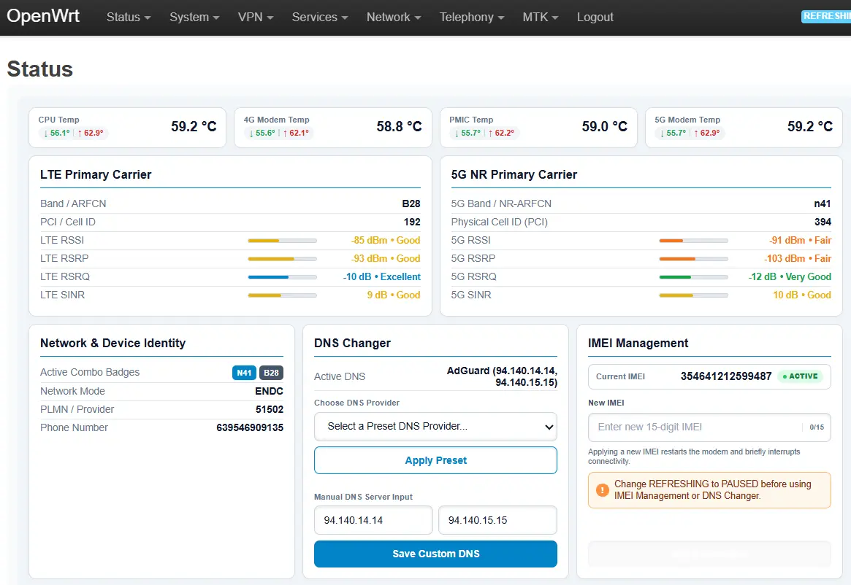Click 5G Modem Temp min/max indicator
Image resolution: width=851 pixels, height=585 pixels.
(x=690, y=133)
